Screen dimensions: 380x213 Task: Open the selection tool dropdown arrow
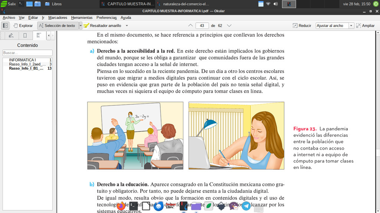[81, 26]
